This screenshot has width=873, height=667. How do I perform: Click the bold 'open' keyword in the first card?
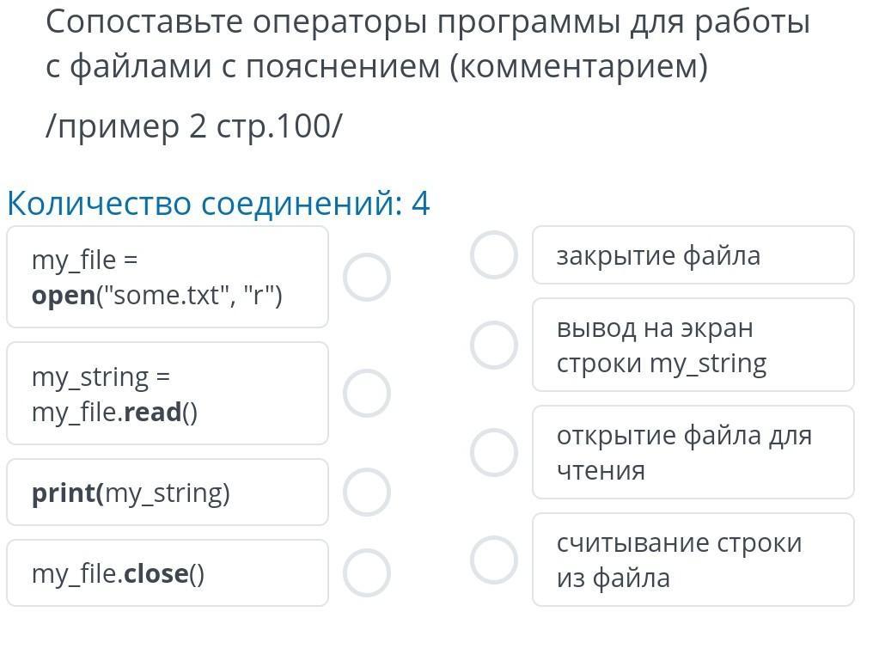[x=64, y=296]
